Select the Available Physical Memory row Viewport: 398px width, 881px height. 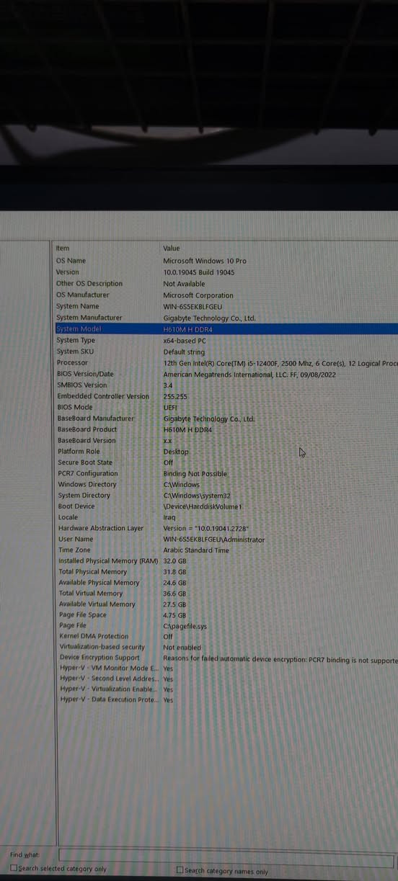[226, 583]
